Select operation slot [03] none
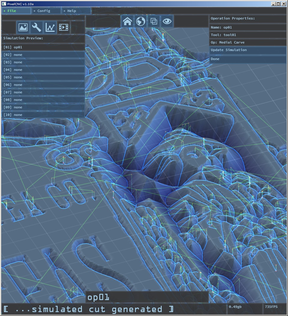Viewport: 288px width, 316px height. tap(43, 62)
